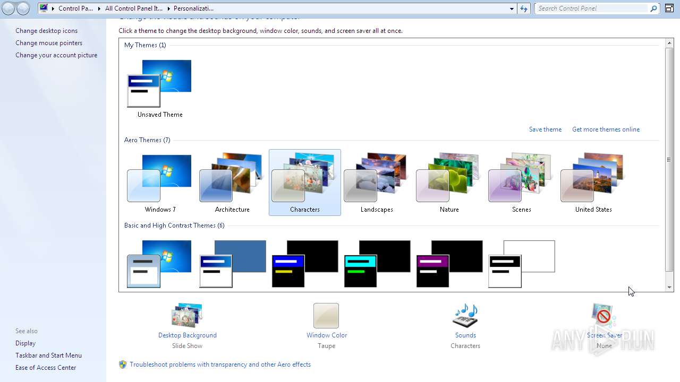680x382 pixels.
Task: Click the Save theme link
Action: click(x=545, y=129)
